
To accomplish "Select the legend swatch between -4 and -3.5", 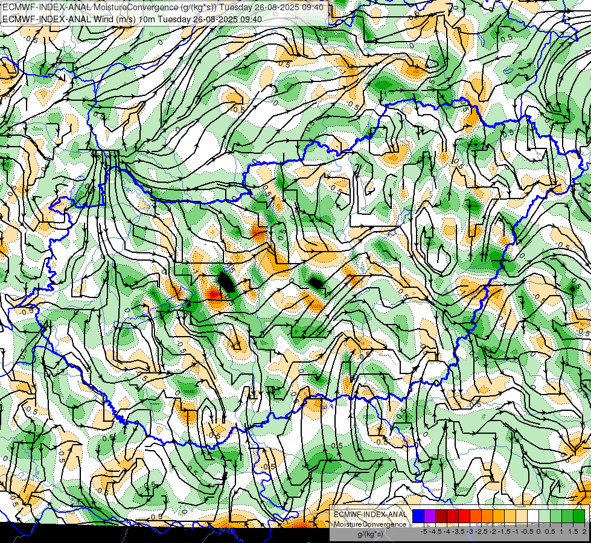I will click(453, 516).
